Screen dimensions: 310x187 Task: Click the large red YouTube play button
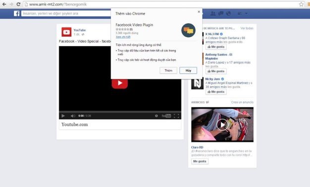(x=120, y=83)
